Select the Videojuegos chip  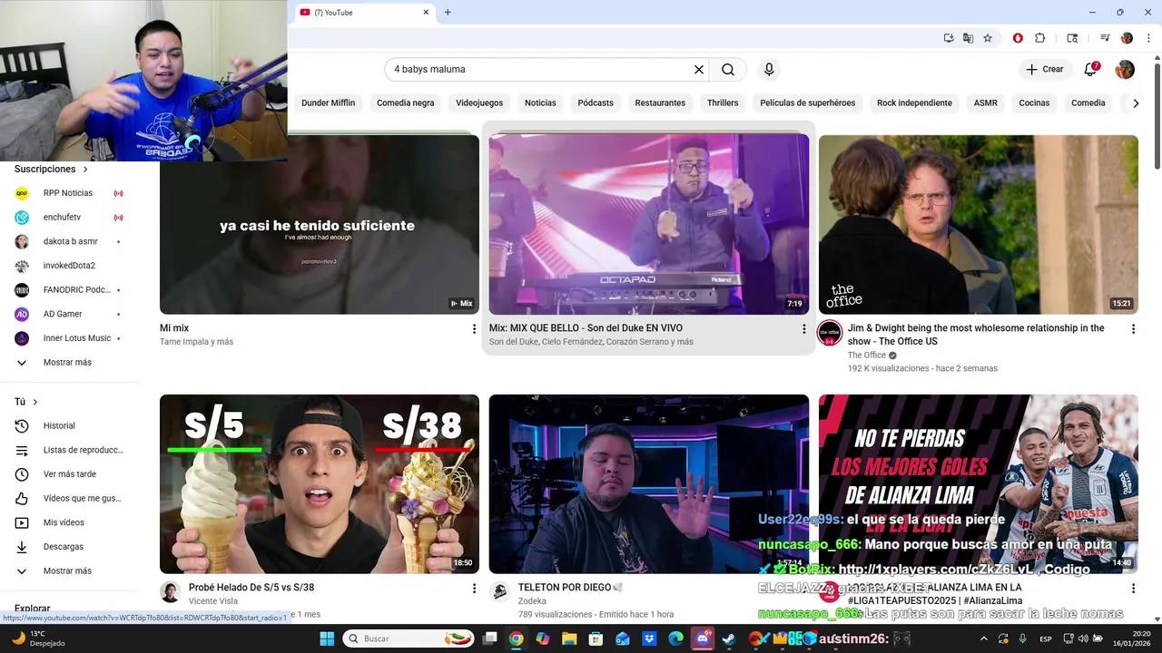479,103
